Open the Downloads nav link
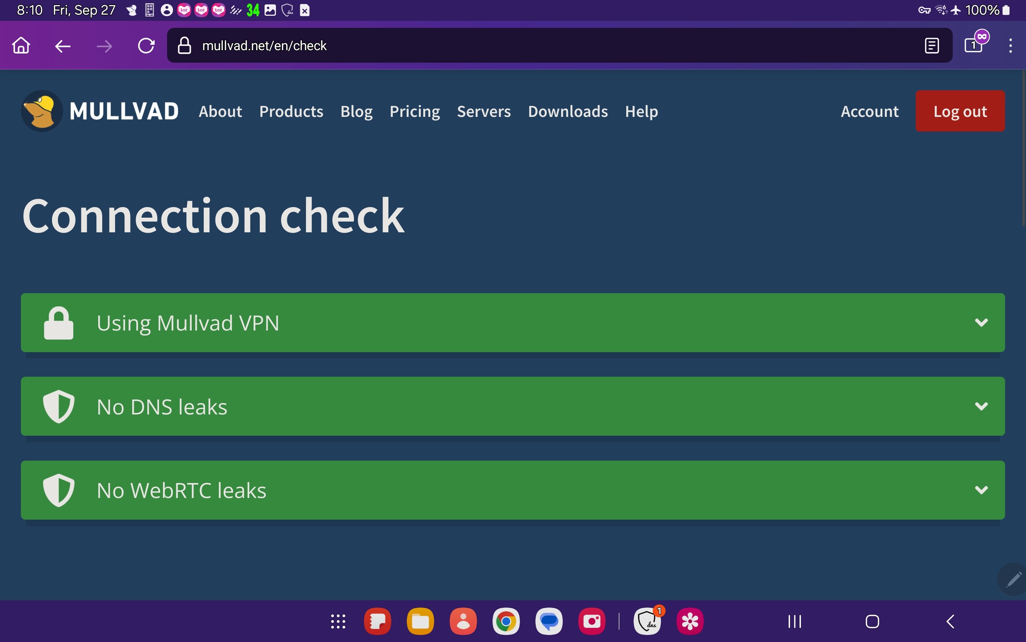 [568, 111]
